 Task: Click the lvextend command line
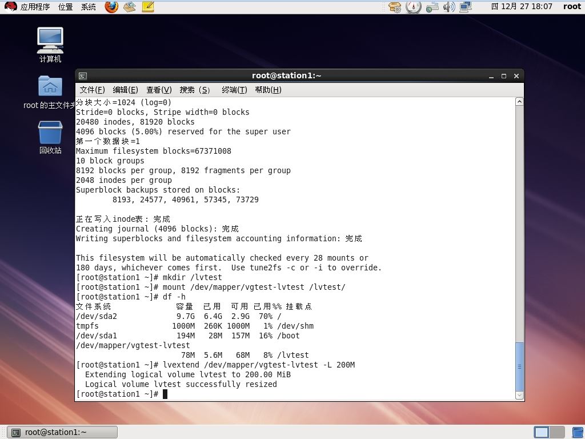pyautogui.click(x=215, y=365)
